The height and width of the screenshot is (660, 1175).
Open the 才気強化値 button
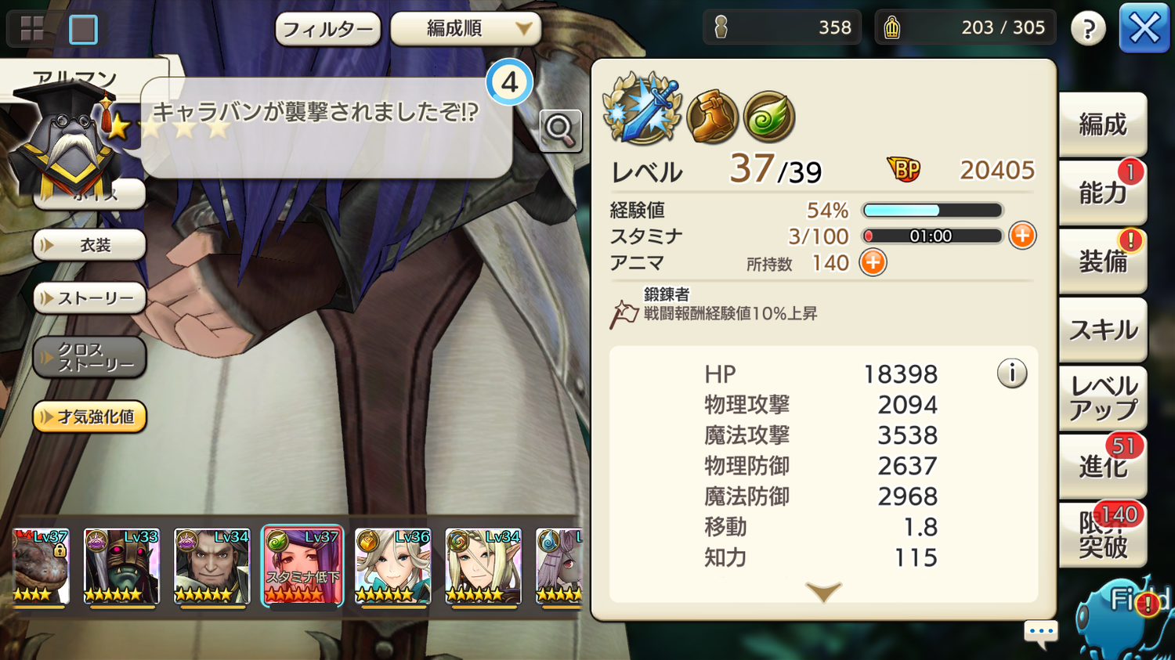tap(89, 417)
